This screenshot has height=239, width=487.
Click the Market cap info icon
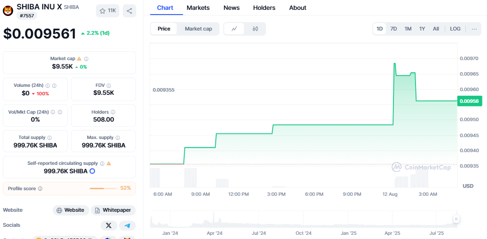86,59
